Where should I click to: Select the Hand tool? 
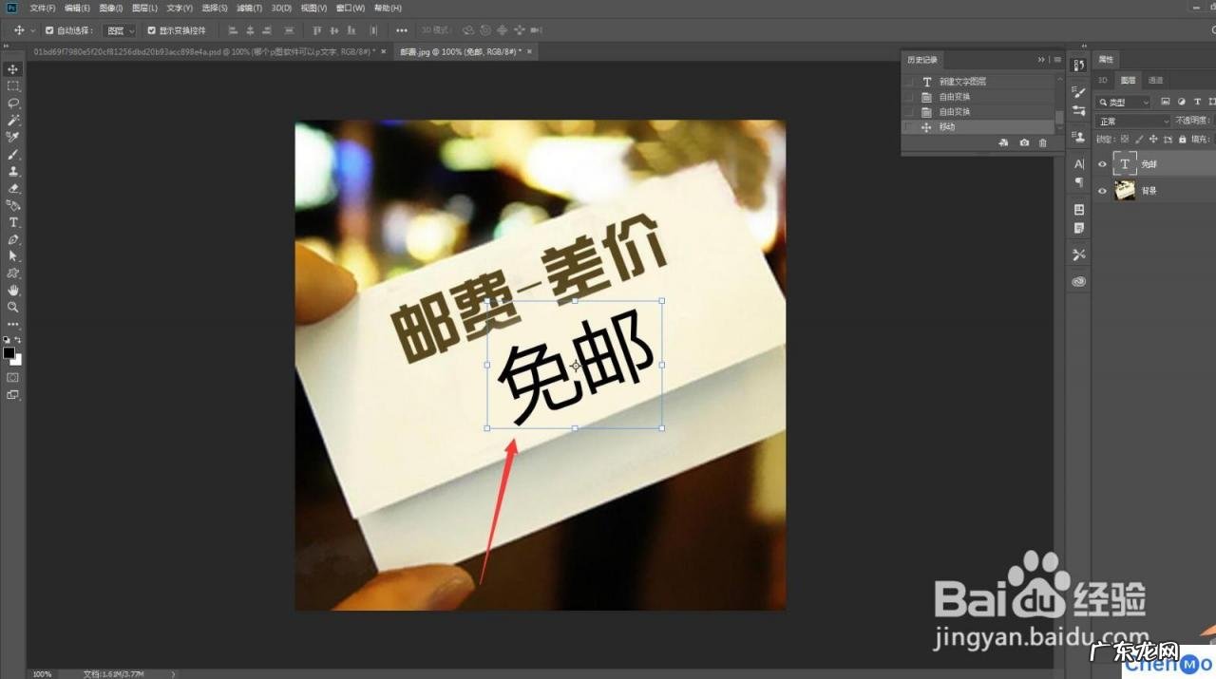(x=13, y=291)
